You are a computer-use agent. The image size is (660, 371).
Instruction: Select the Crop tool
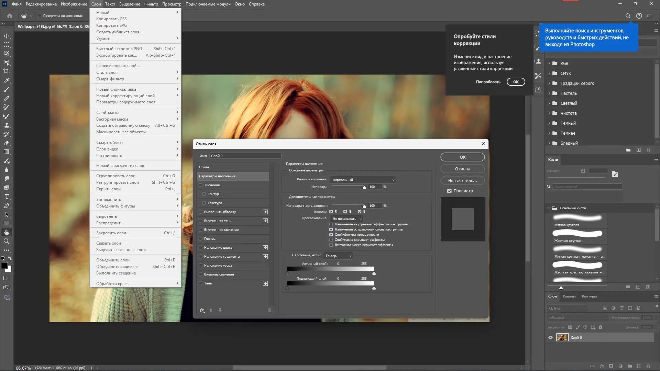pos(7,71)
